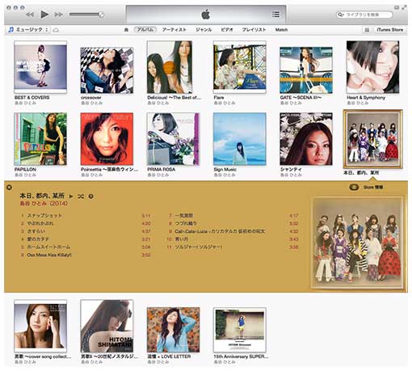Select track 9 Cal-Cata-Luza
The image size is (412, 371).
pyautogui.click(x=233, y=231)
